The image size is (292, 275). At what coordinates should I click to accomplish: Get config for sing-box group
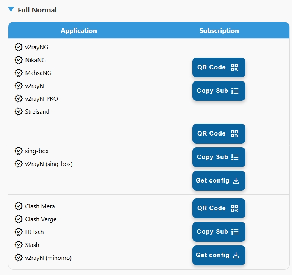[219, 181]
